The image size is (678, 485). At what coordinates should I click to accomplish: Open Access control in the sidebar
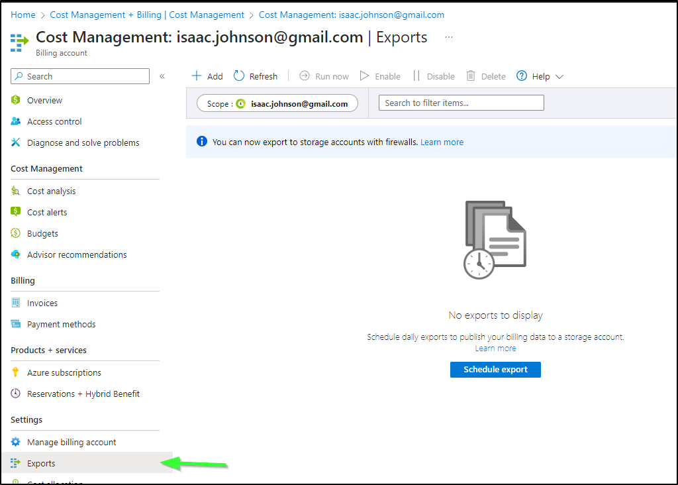[x=54, y=121]
